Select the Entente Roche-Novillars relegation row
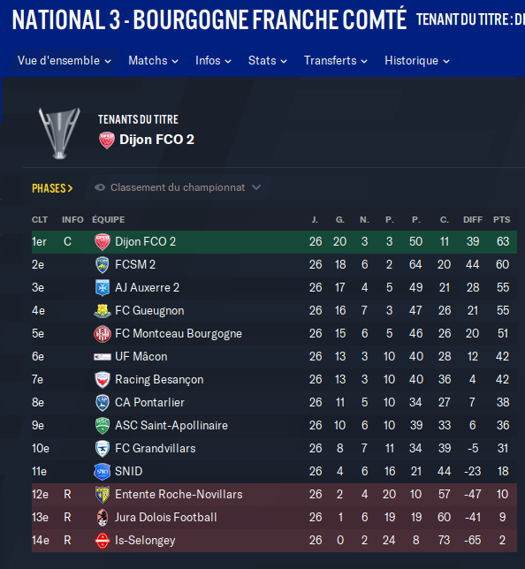Image resolution: width=525 pixels, height=569 pixels. 274,494
